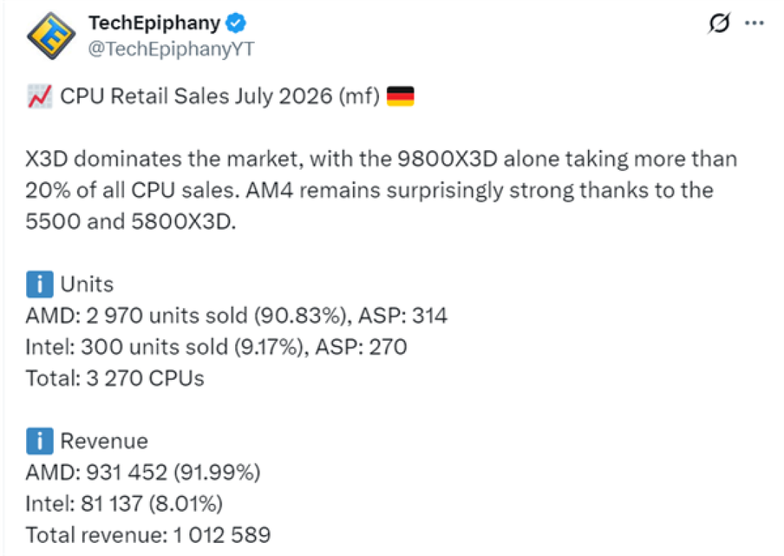This screenshot has width=784, height=556.
Task: Click the info icon beside Revenue
Action: coord(39,441)
